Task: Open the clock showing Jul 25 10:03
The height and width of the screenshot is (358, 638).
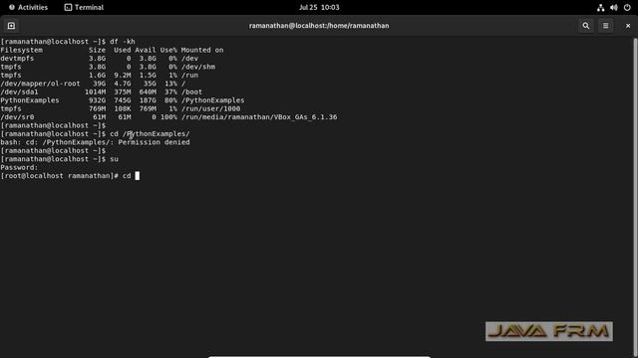Action: (x=319, y=7)
